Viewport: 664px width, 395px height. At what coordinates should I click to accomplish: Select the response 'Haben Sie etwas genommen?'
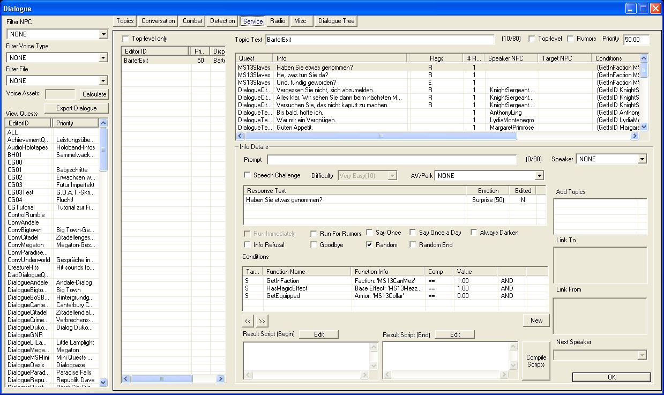click(395, 200)
